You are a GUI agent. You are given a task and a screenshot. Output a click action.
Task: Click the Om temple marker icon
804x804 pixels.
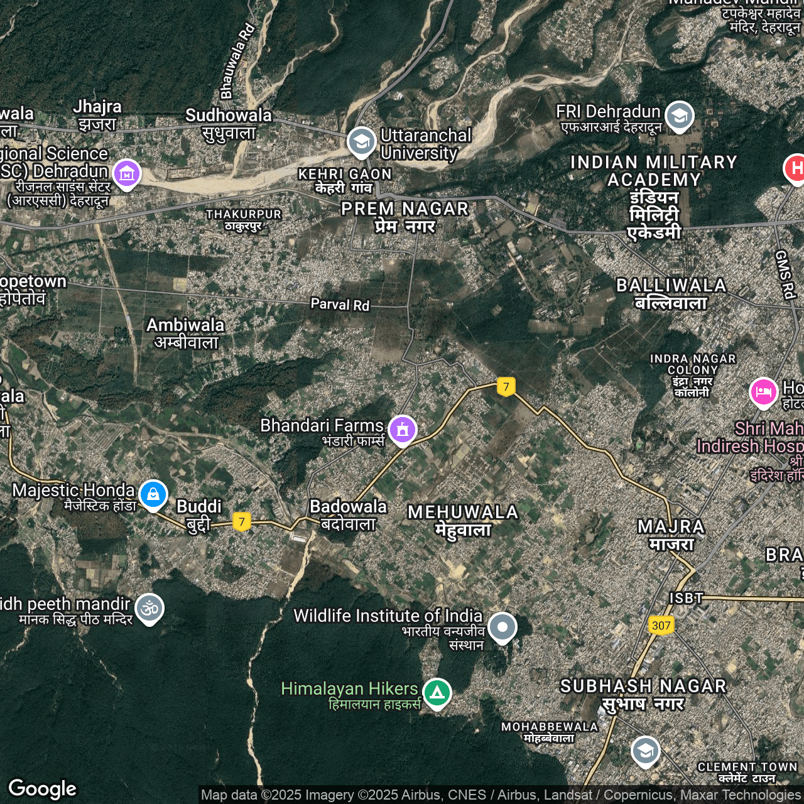[x=149, y=608]
